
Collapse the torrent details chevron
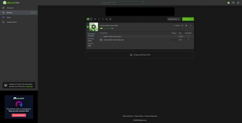pyautogui.click(x=191, y=25)
